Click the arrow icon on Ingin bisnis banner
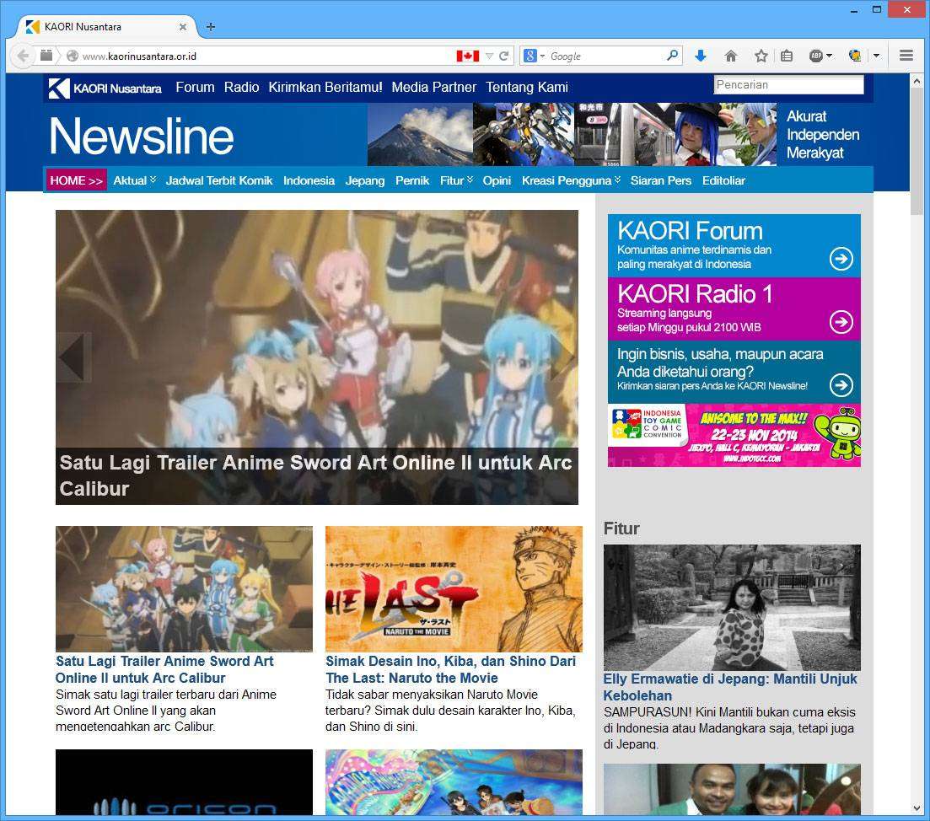 pos(841,384)
